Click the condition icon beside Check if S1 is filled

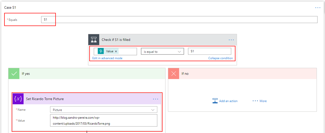[x=94, y=40]
